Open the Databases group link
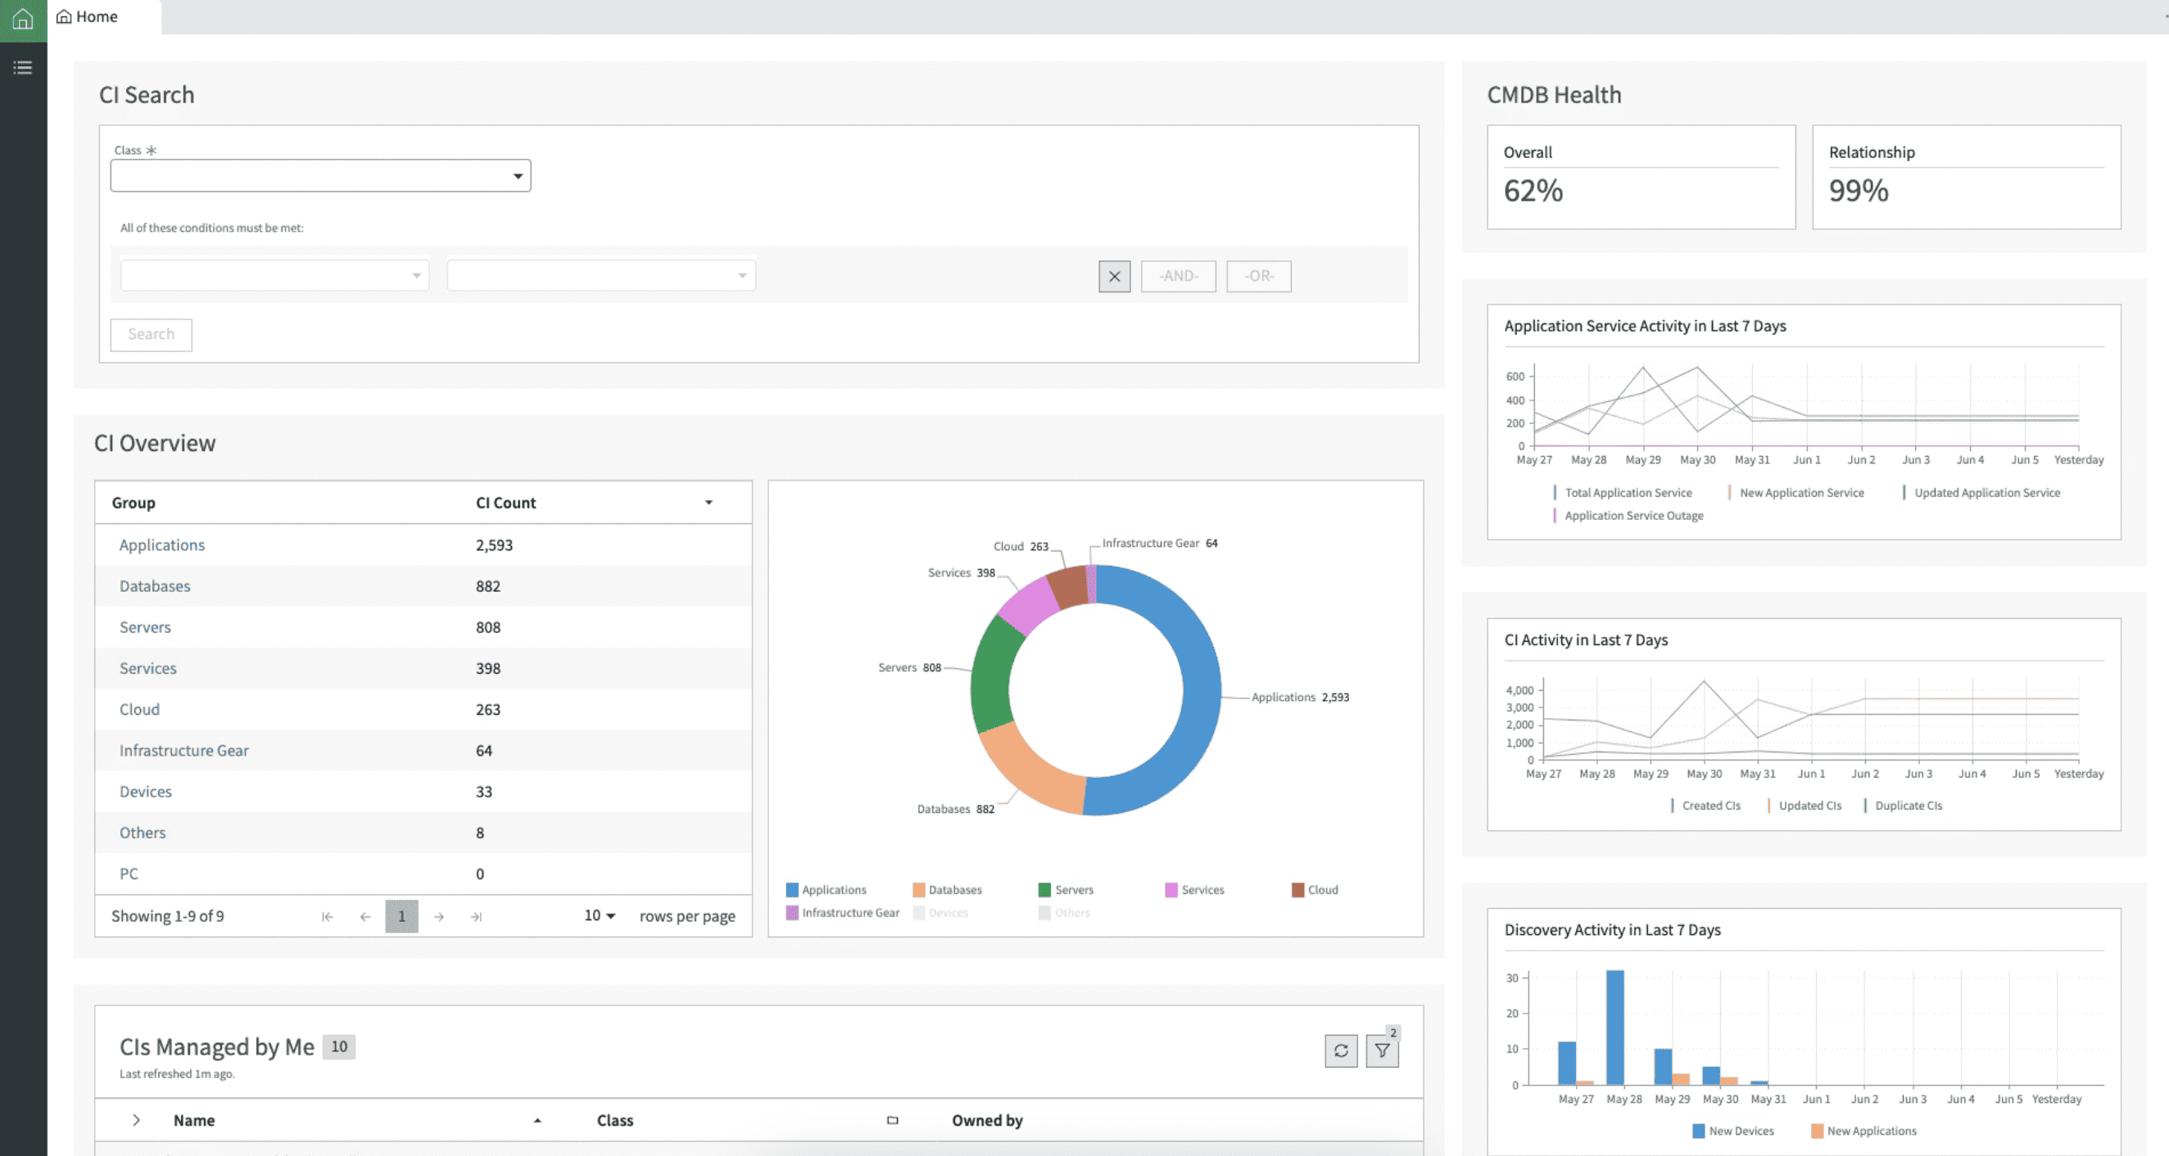Screen dimensions: 2169x1156 (155, 586)
